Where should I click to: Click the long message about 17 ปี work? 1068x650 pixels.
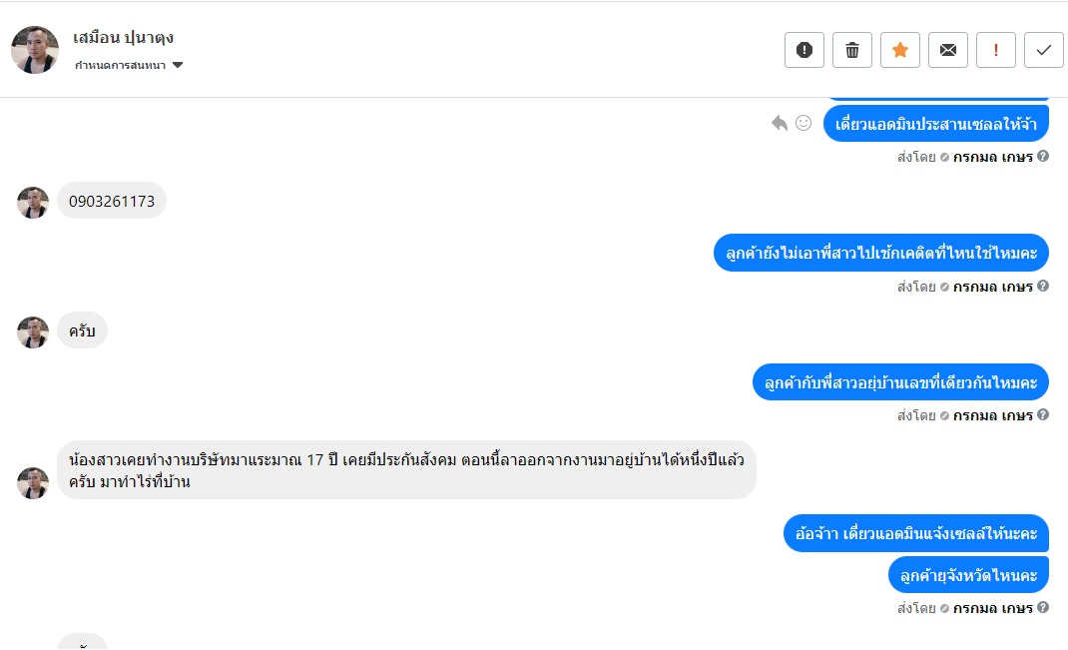(406, 469)
